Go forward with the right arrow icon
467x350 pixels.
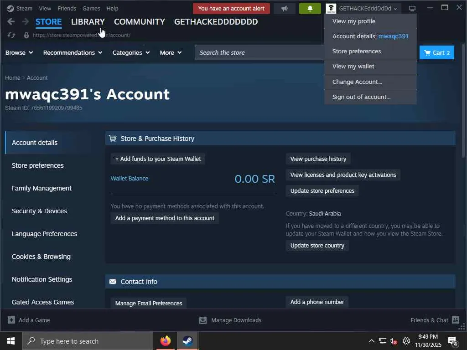point(26,21)
